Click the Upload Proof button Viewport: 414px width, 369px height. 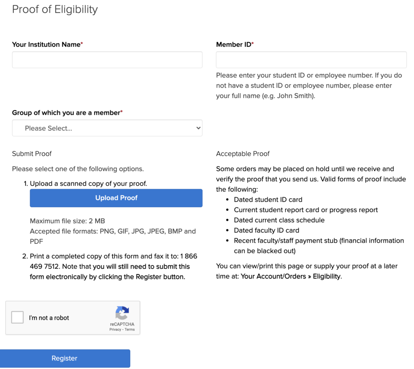click(x=116, y=198)
